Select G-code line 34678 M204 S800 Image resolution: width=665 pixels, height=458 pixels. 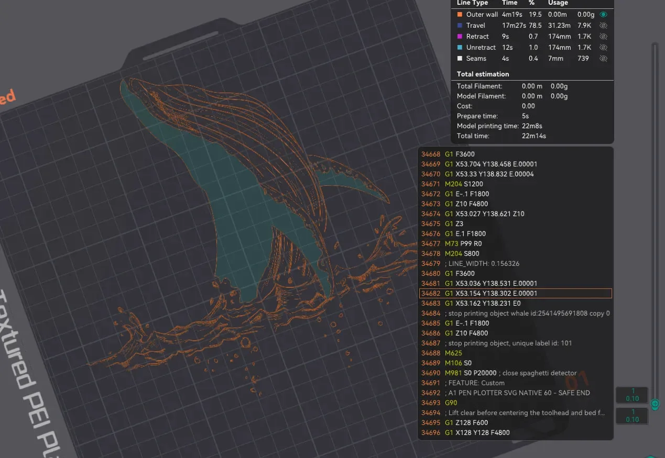coord(515,254)
